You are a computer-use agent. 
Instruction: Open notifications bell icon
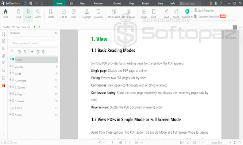(x=221, y=3)
